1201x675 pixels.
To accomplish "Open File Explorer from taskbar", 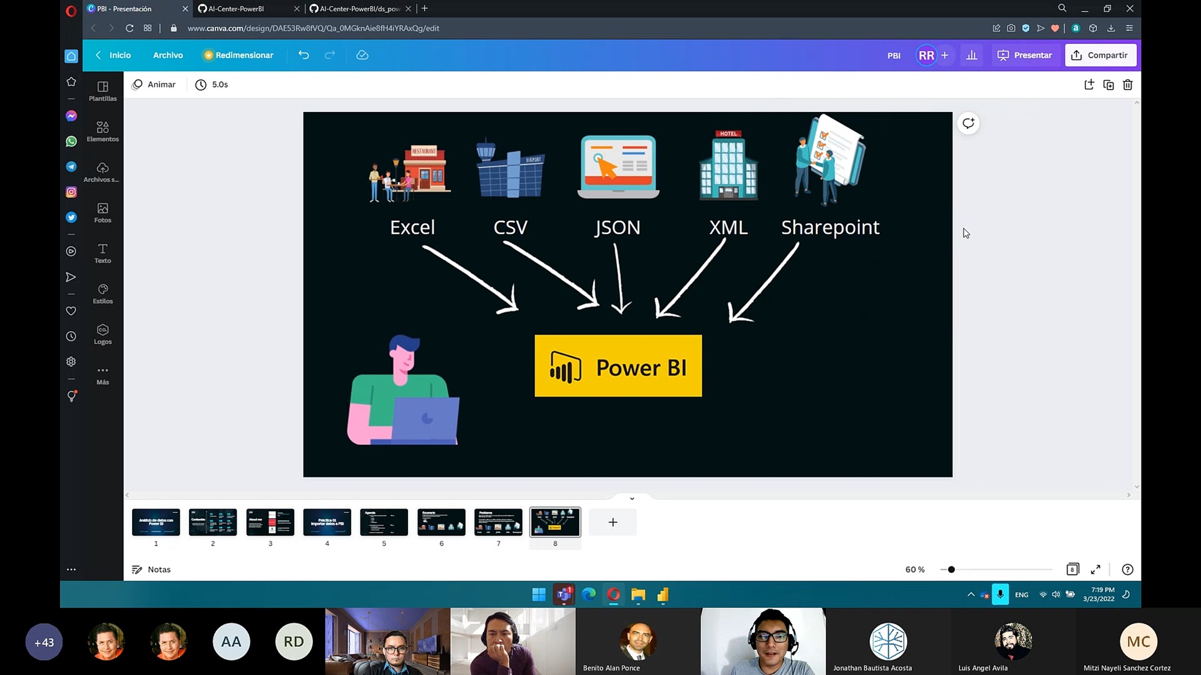I will click(638, 594).
